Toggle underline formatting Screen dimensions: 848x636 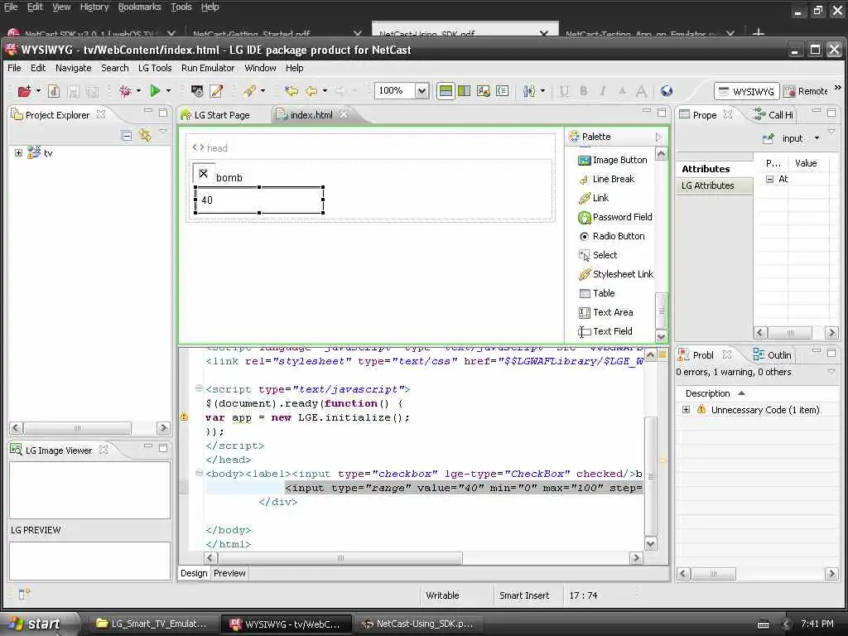[564, 91]
